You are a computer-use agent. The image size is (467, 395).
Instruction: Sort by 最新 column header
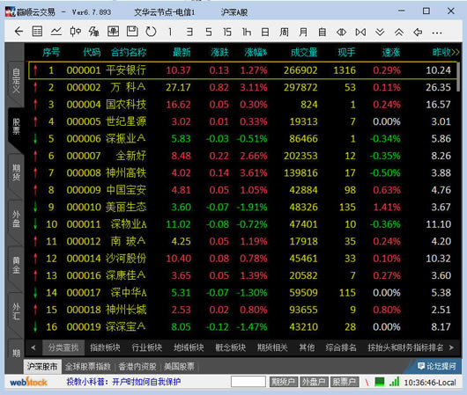pyautogui.click(x=182, y=53)
